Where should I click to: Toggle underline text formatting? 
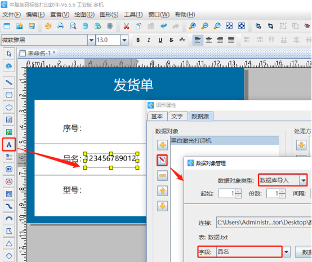click(160, 40)
